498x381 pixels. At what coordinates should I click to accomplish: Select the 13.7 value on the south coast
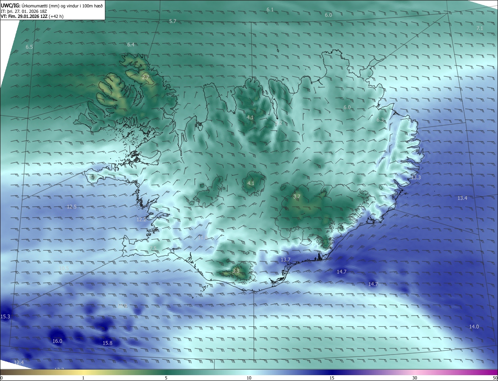point(286,259)
